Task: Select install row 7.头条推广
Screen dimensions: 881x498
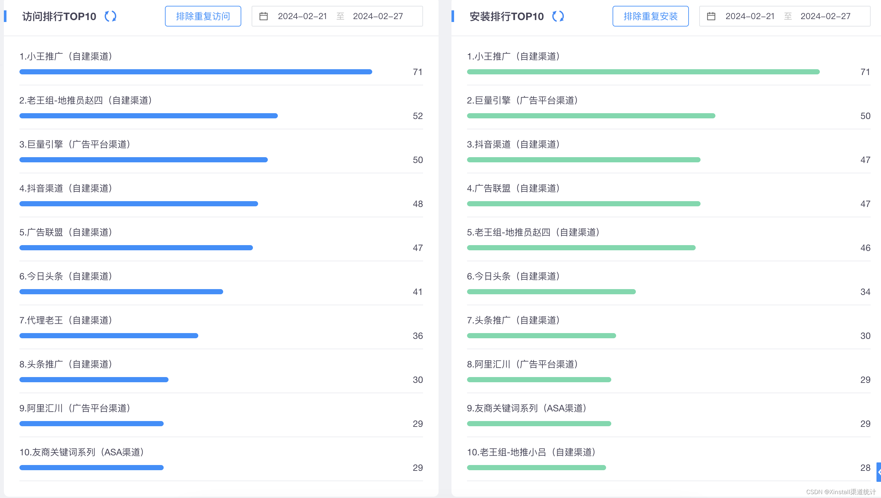Action: [669, 327]
